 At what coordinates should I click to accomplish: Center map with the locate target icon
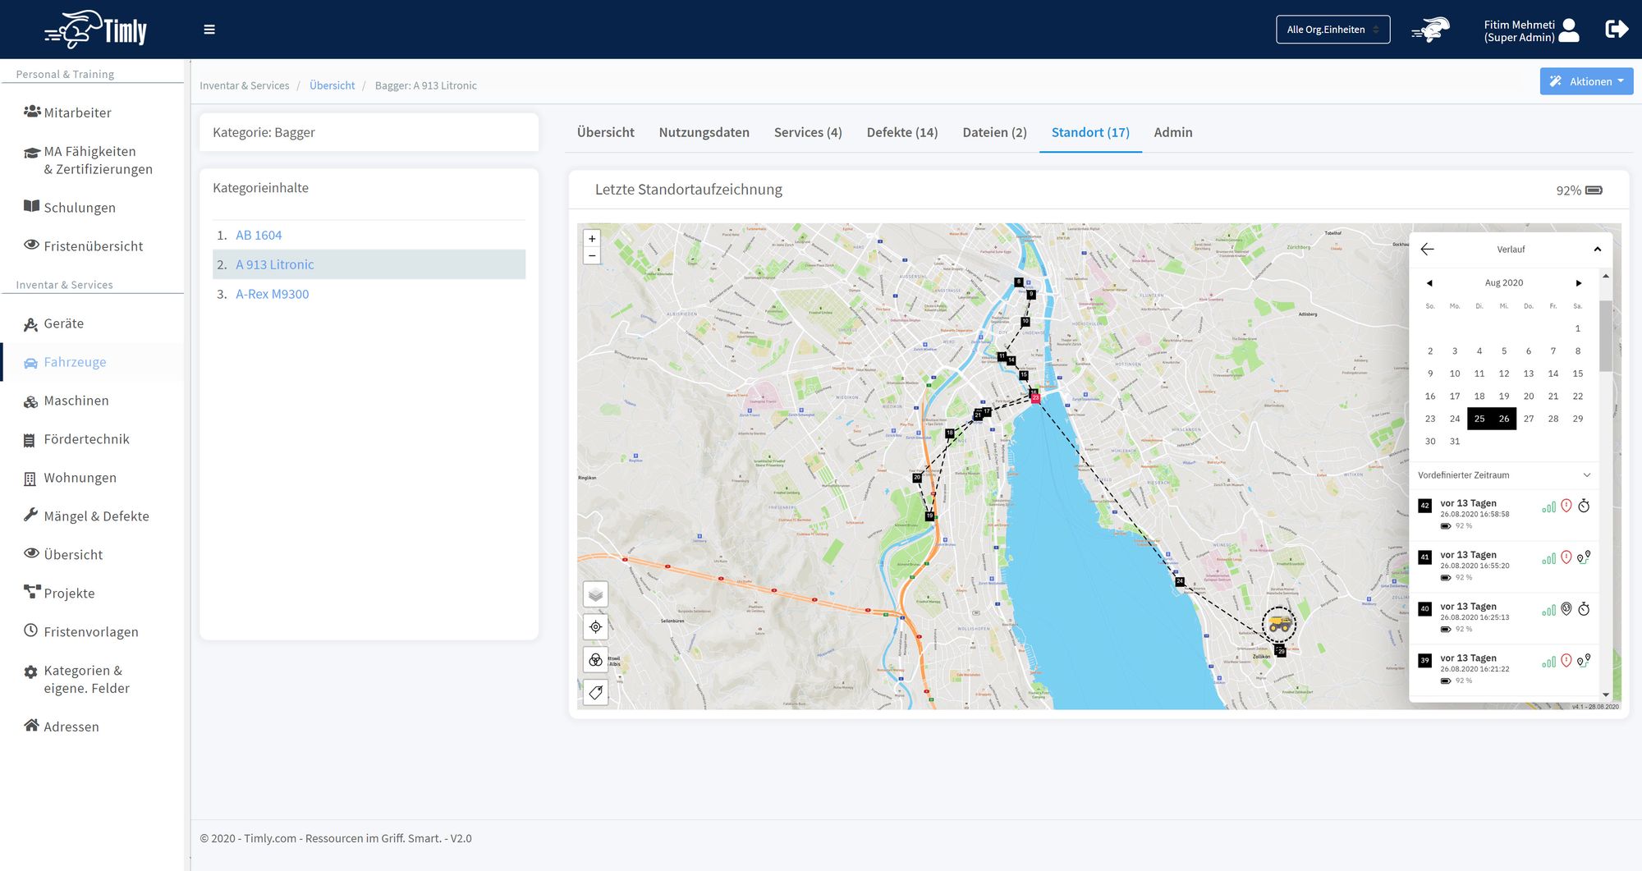coord(595,627)
